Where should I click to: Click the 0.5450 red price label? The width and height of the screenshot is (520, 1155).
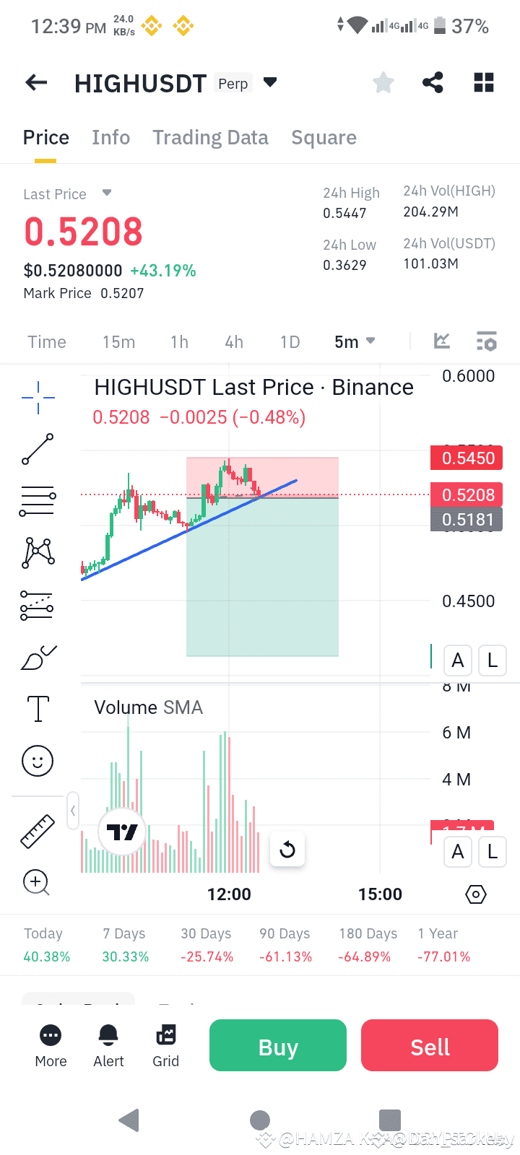[x=467, y=458]
